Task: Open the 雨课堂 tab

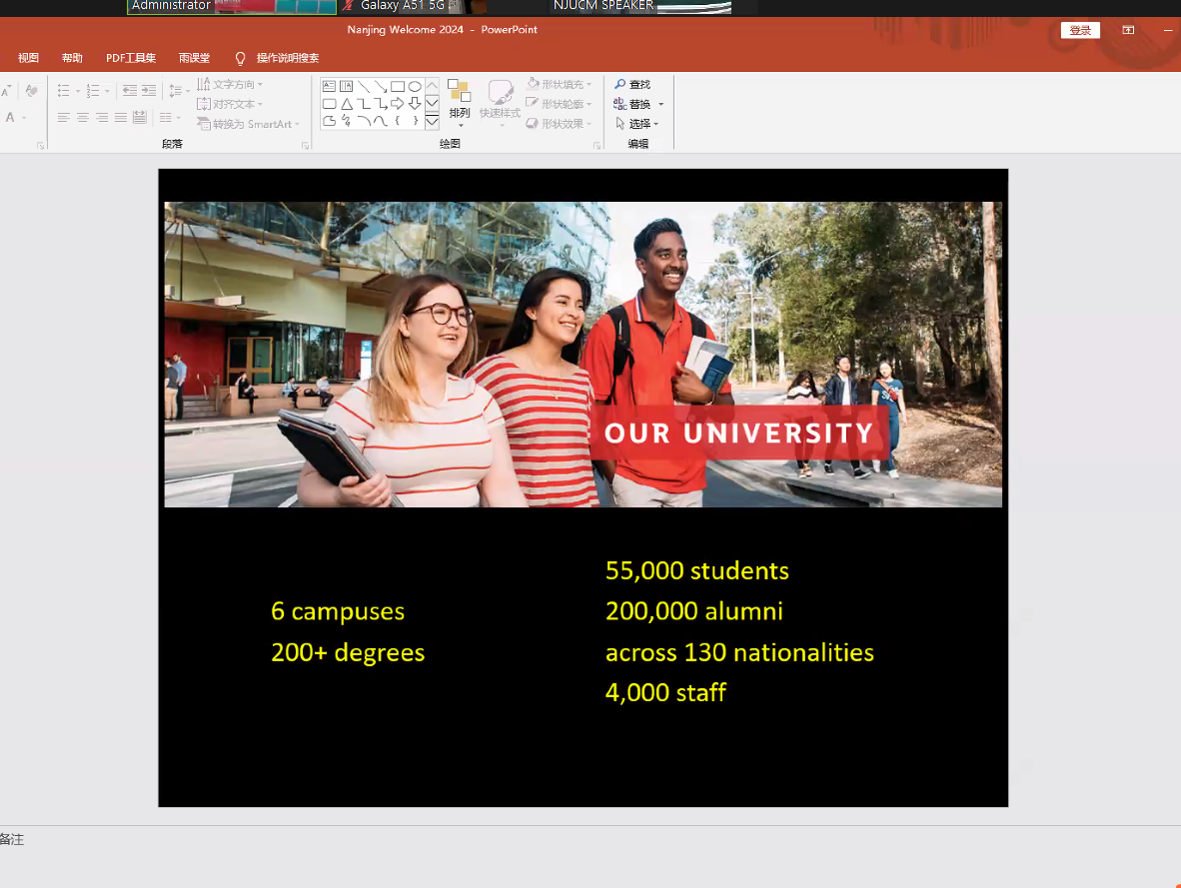Action: [194, 58]
